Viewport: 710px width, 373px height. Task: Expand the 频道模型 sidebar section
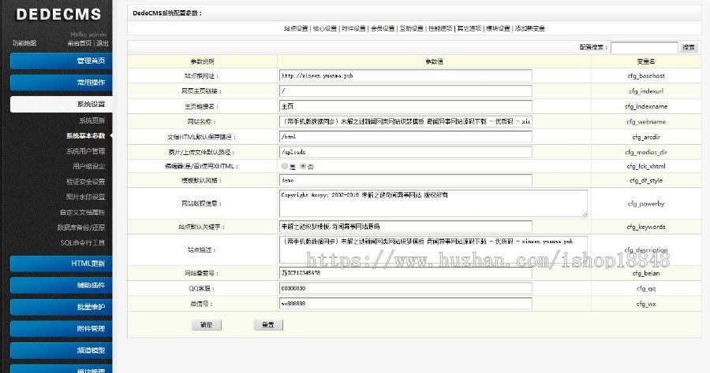[x=61, y=350]
